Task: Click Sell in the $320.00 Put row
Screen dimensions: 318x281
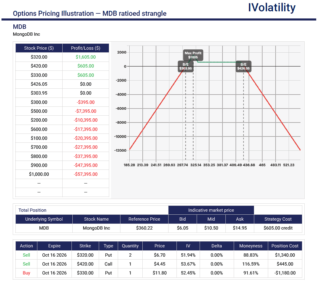Action: (26, 255)
